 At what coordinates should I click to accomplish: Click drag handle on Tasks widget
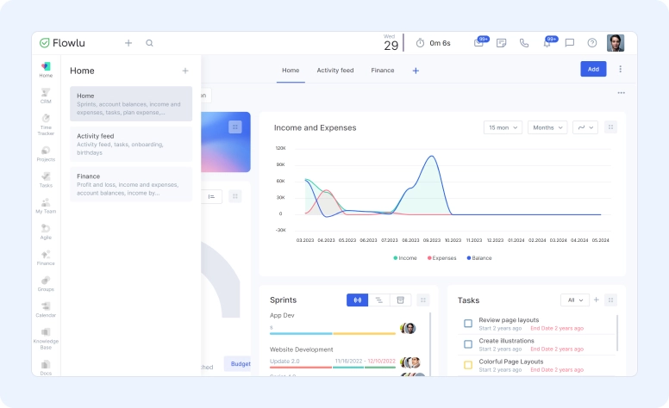tap(610, 300)
